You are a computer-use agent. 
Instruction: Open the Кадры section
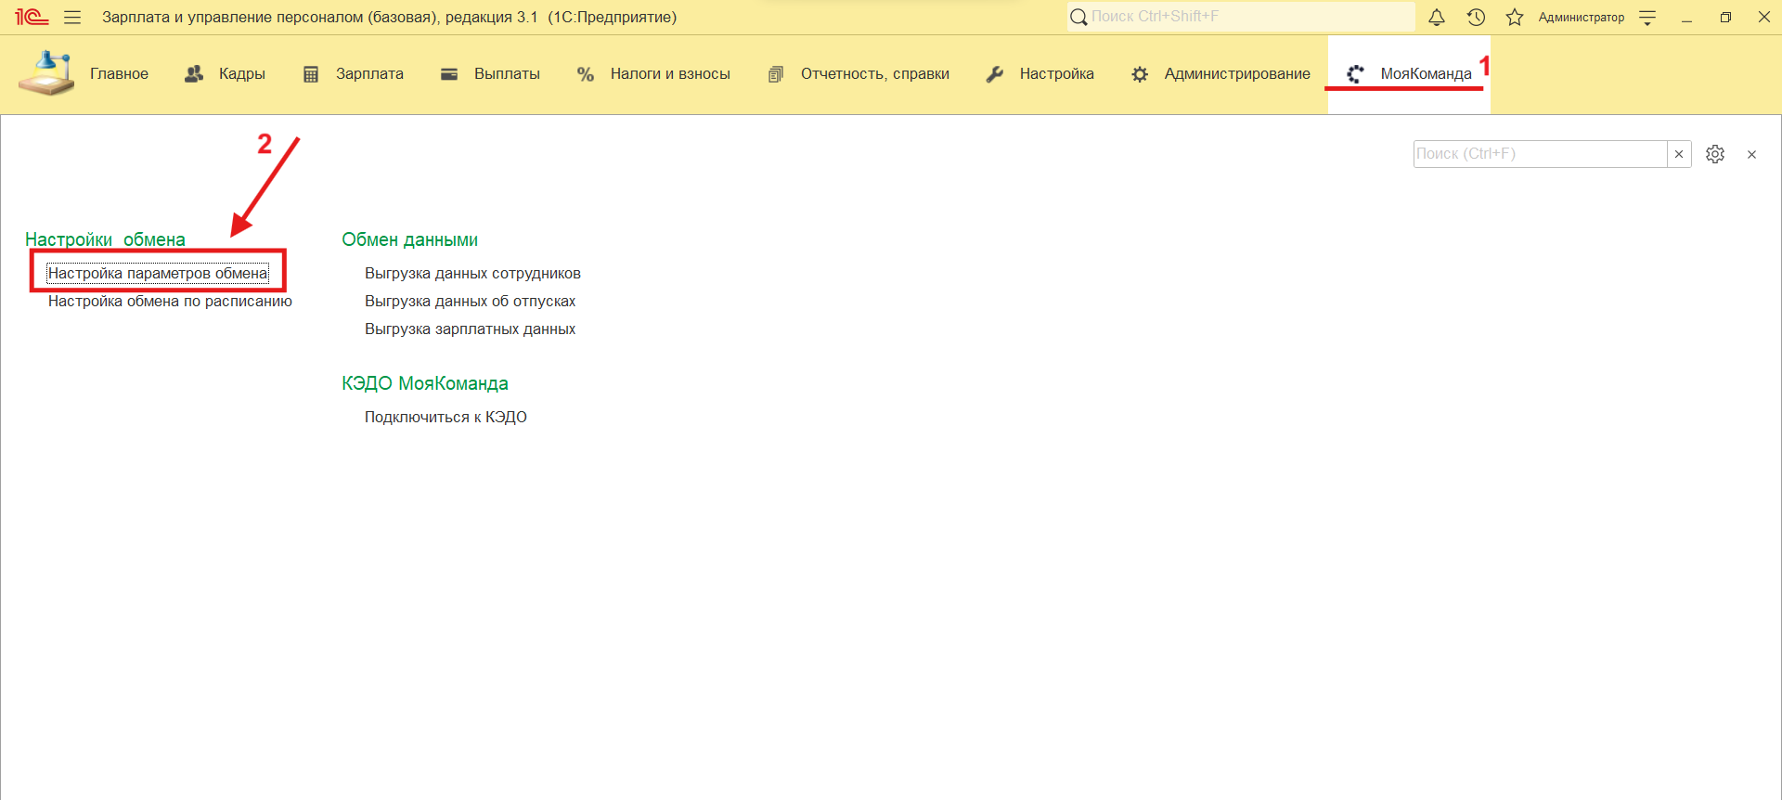[225, 74]
